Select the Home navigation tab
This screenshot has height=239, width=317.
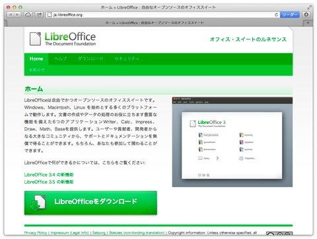click(x=36, y=59)
